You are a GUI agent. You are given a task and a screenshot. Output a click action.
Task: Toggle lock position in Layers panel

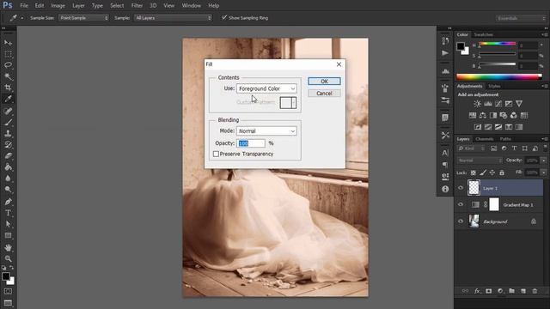tap(492, 173)
